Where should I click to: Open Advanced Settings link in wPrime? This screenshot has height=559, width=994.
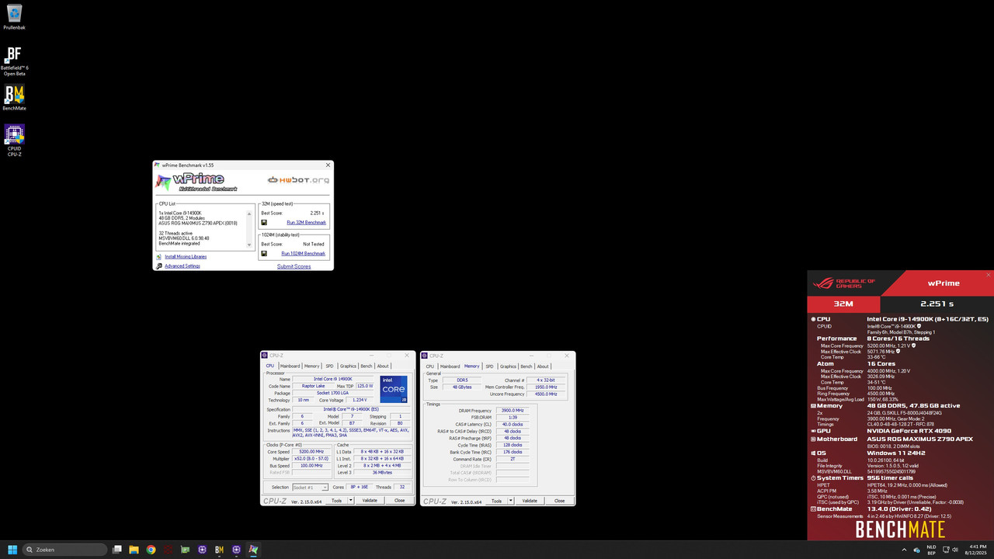(182, 266)
